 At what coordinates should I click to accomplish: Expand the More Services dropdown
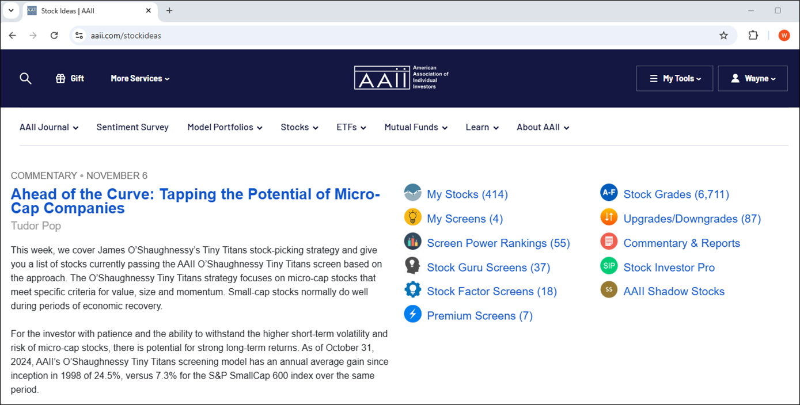click(140, 78)
